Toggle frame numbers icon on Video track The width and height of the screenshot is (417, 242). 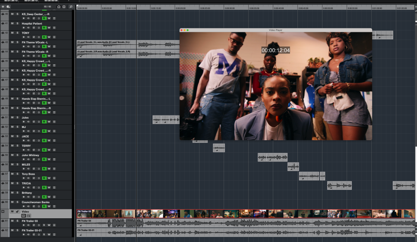(x=29, y=216)
